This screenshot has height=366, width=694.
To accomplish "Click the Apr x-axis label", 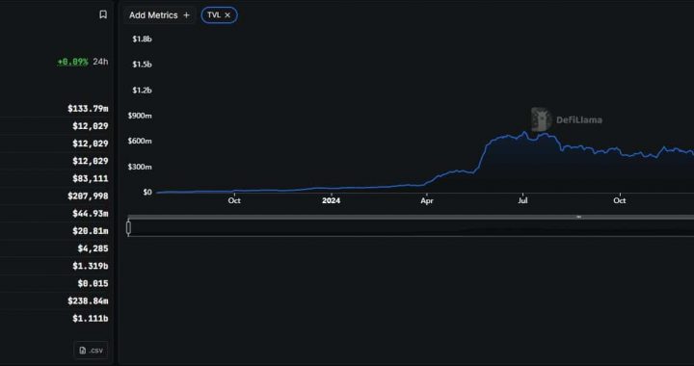I will coord(427,200).
